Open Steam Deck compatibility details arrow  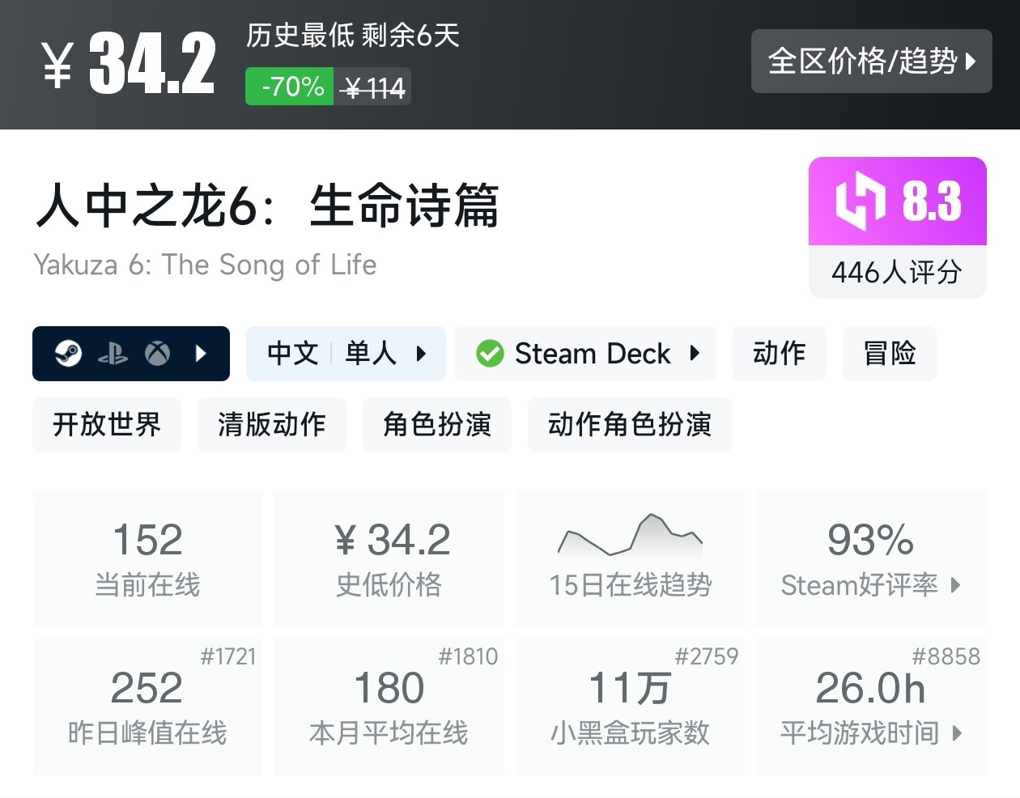click(x=695, y=354)
